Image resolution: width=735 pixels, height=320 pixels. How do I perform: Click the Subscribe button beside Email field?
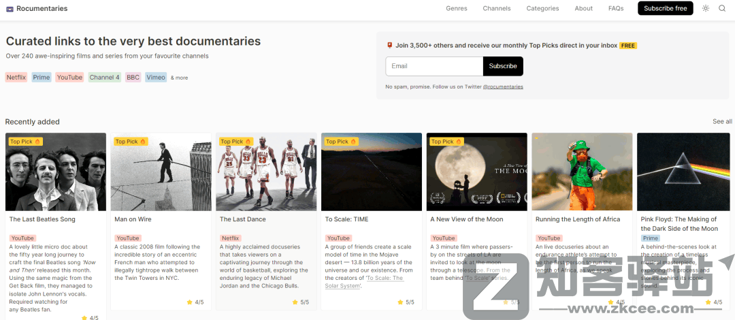click(503, 66)
